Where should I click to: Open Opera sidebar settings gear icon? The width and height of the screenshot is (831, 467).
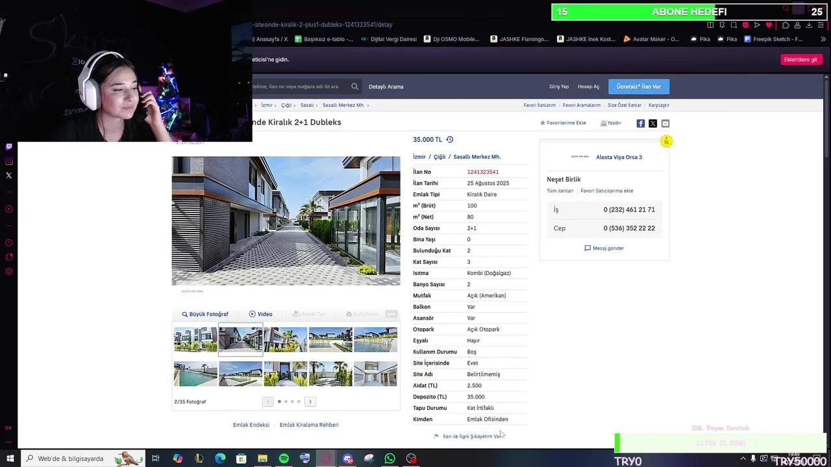coord(9,271)
